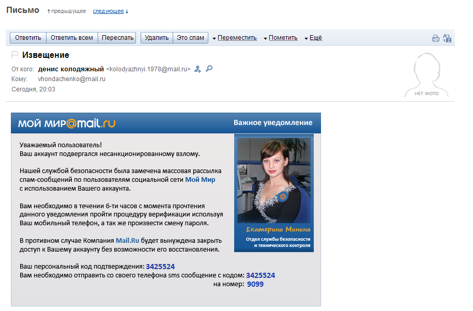
Task: Go to the следующее message link
Action: coord(108,11)
